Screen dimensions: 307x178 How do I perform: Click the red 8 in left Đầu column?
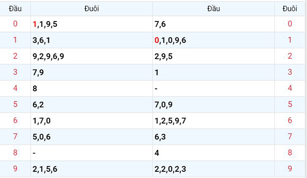[15, 153]
